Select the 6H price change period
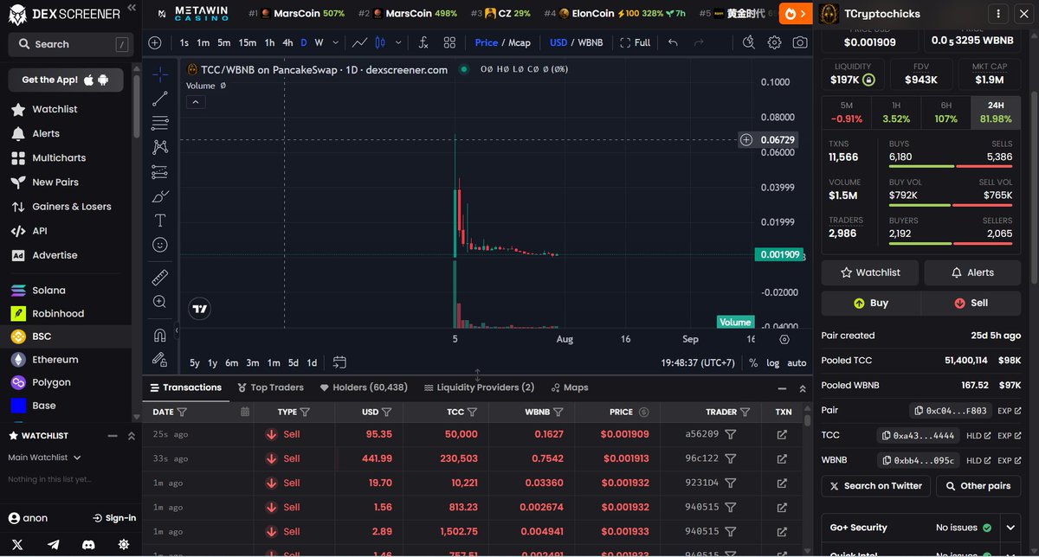Image resolution: width=1039 pixels, height=557 pixels. [945, 112]
